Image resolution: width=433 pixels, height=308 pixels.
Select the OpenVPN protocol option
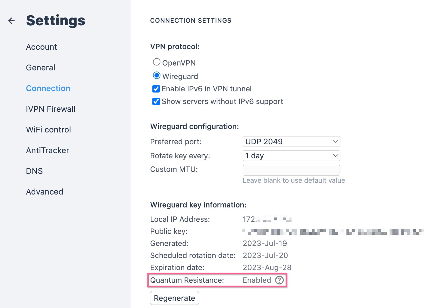[x=157, y=62]
